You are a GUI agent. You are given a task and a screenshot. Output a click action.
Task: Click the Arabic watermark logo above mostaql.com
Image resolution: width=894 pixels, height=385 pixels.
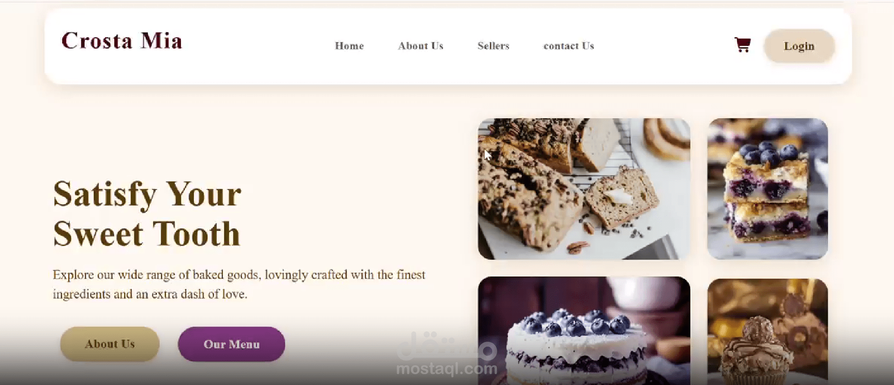point(447,346)
